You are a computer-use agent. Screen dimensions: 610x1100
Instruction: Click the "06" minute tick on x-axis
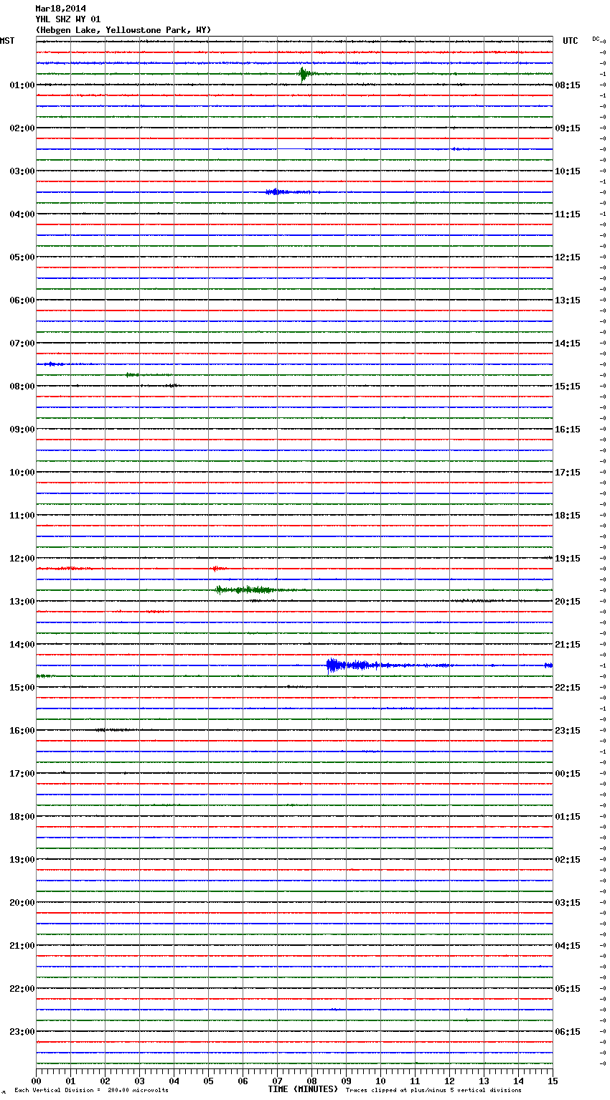pyautogui.click(x=243, y=1081)
